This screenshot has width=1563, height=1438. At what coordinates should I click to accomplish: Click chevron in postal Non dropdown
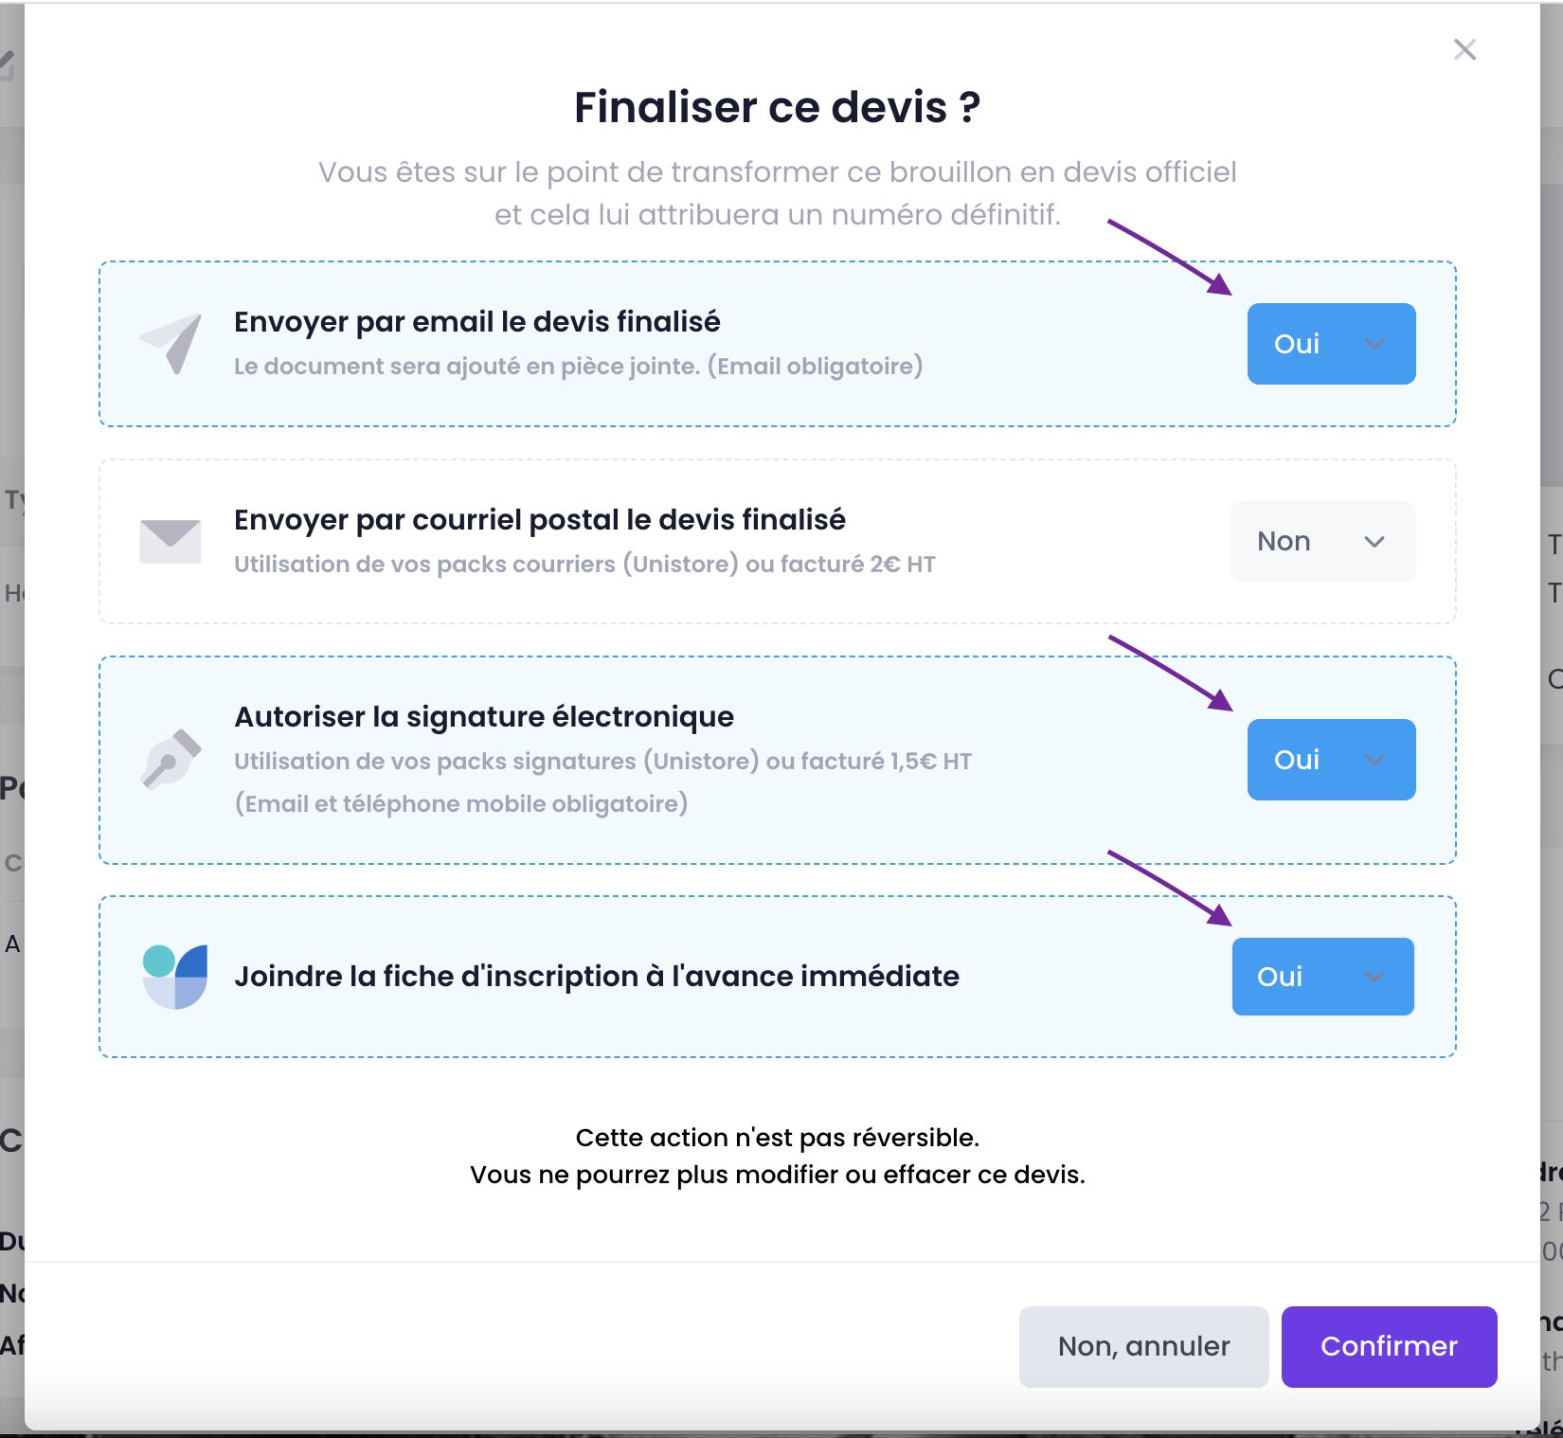1374,542
